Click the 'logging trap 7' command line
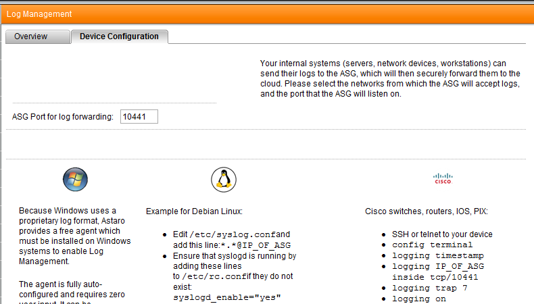Viewport: 534px width, 304px height. (x=428, y=287)
